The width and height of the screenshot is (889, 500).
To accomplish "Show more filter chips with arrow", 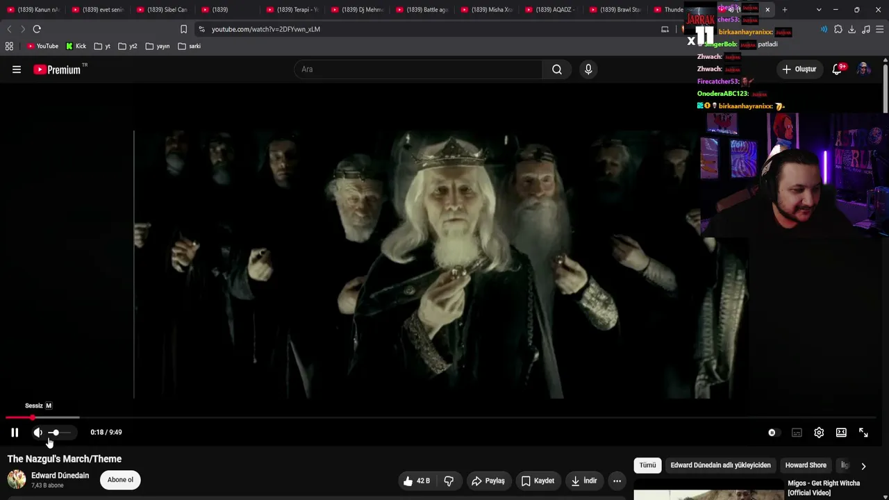I will click(863, 466).
